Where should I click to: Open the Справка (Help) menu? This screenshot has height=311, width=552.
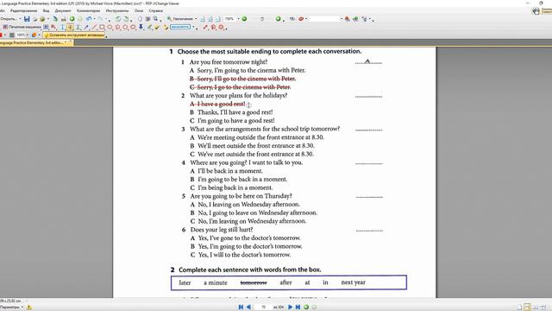[155, 11]
